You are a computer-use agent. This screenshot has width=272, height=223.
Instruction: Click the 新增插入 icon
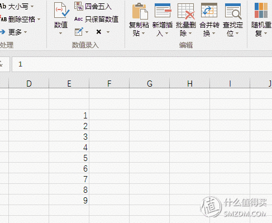coord(163,11)
